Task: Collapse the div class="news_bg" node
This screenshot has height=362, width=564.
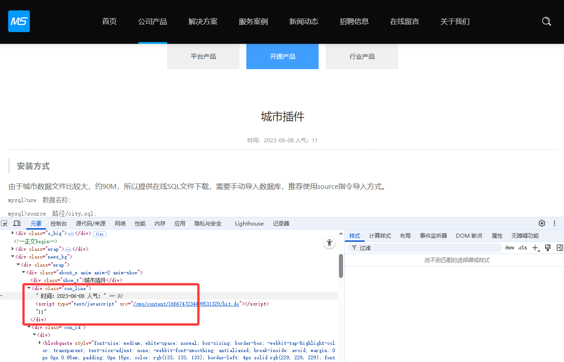Action: [x=13, y=257]
